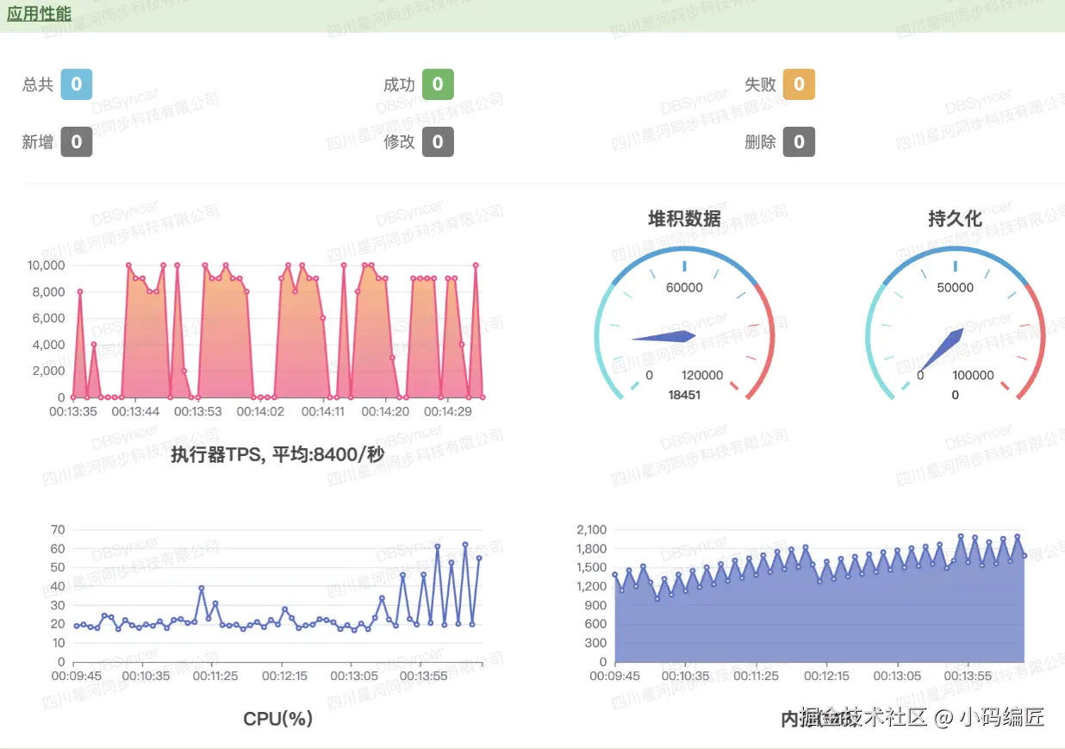Viewport: 1065px width, 749px height.
Task: Click the orange 失败 count badge
Action: point(799,84)
